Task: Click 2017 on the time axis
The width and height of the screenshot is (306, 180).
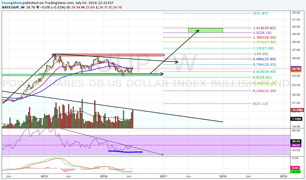Action: coord(164,176)
